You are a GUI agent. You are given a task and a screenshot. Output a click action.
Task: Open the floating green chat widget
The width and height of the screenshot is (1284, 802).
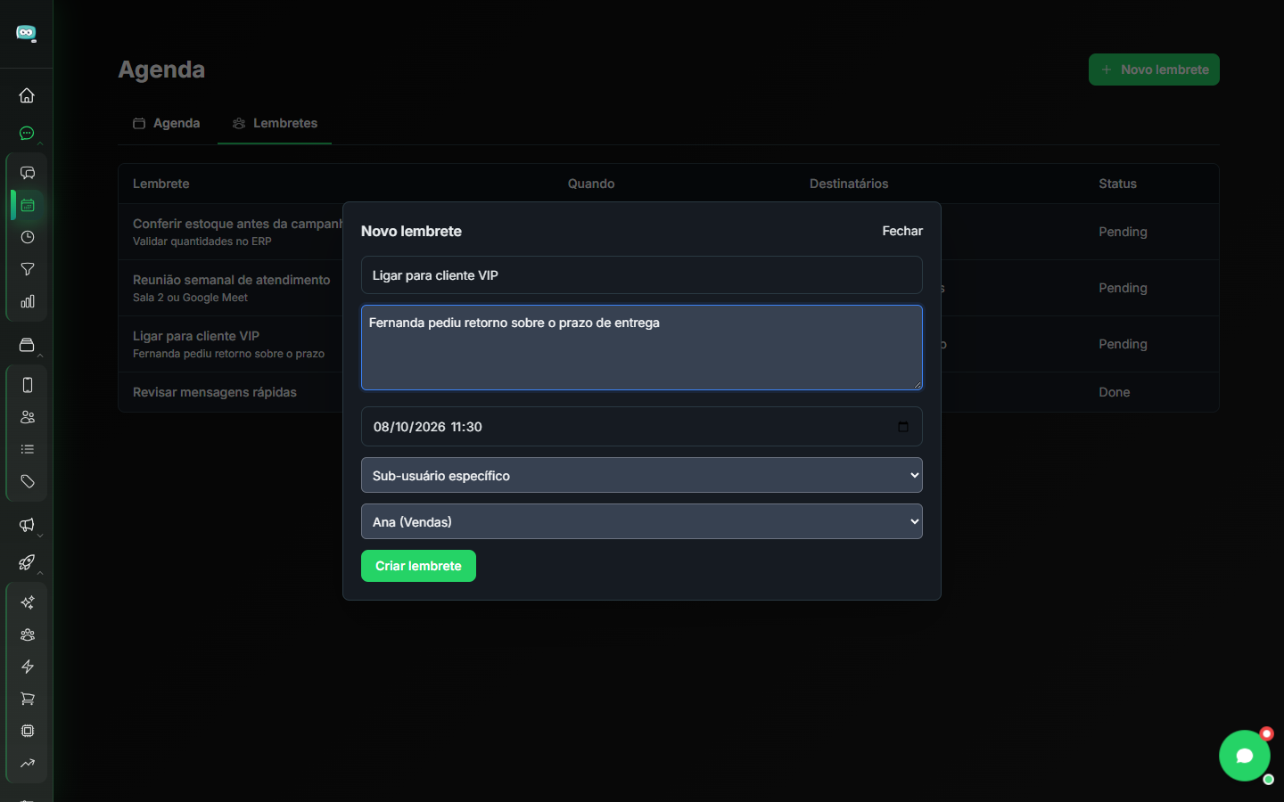(x=1245, y=756)
